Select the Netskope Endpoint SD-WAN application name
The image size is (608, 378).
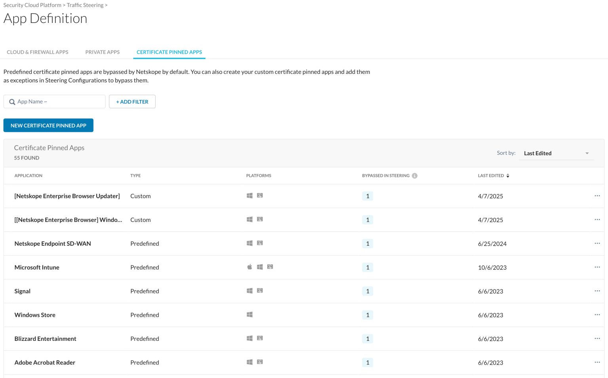tap(53, 244)
